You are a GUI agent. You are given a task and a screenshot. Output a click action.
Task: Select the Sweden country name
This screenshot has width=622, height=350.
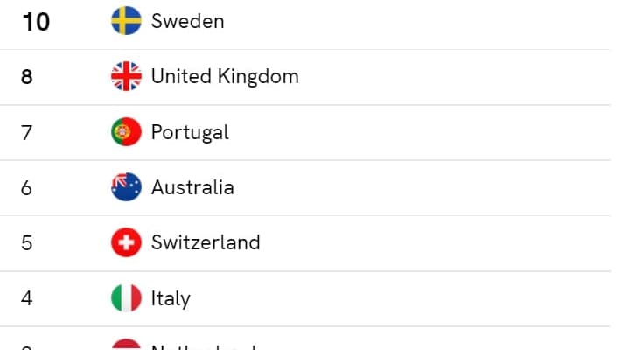point(187,21)
